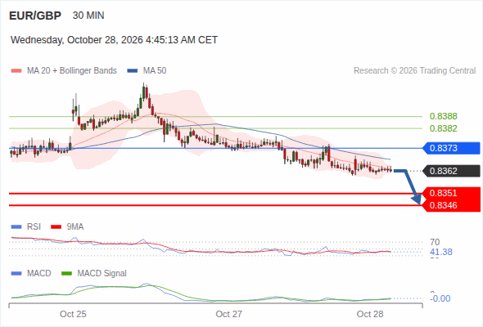483x327 pixels.
Task: Click the blue 0.8373 pivot price tag
Action: (x=452, y=148)
